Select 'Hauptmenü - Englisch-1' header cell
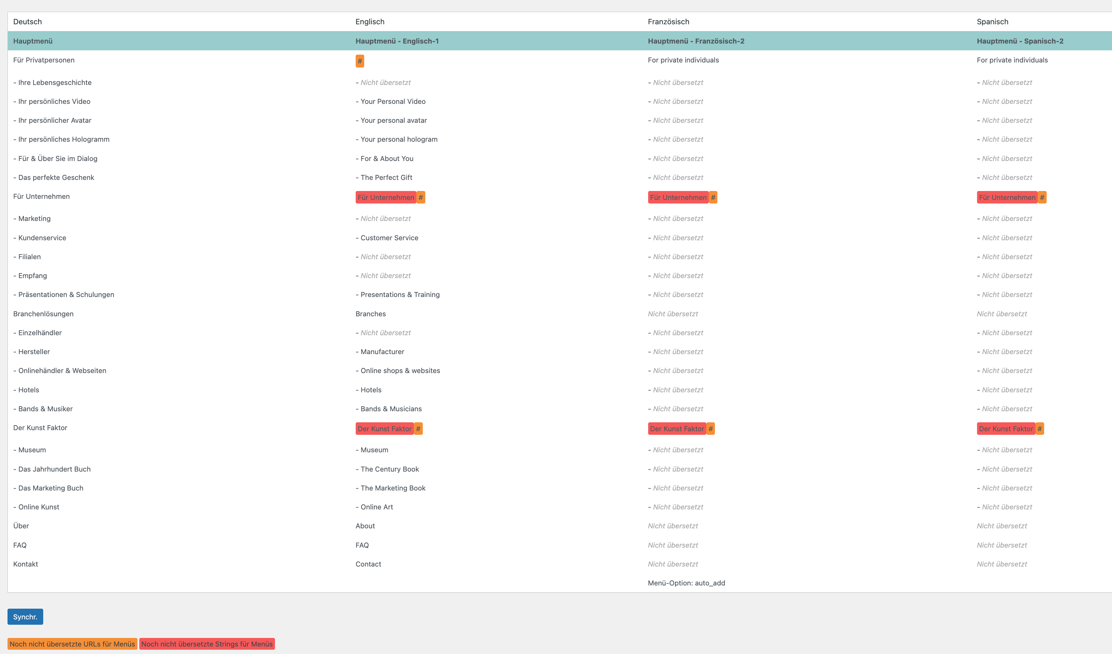The height and width of the screenshot is (654, 1112). click(397, 41)
